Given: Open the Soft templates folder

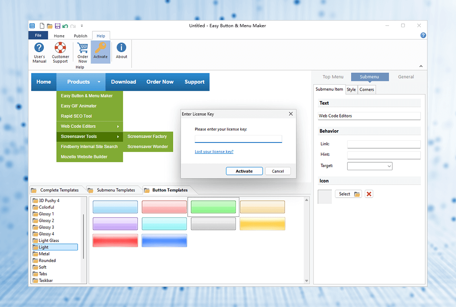Looking at the screenshot, I should 40,268.
